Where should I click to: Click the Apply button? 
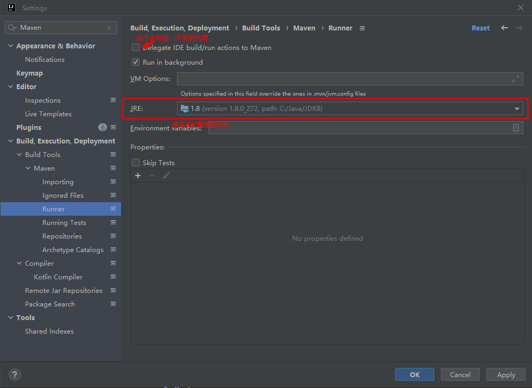pos(506,374)
